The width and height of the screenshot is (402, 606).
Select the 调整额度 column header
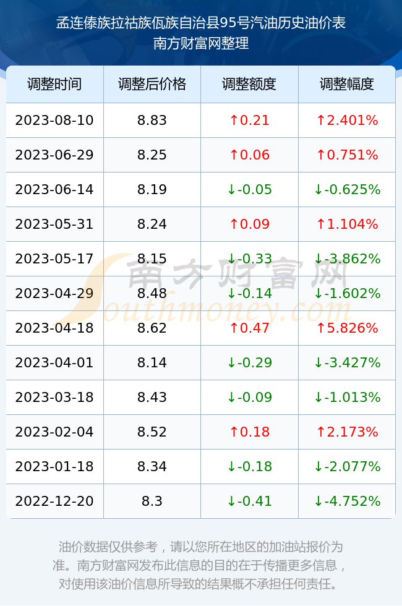click(249, 84)
